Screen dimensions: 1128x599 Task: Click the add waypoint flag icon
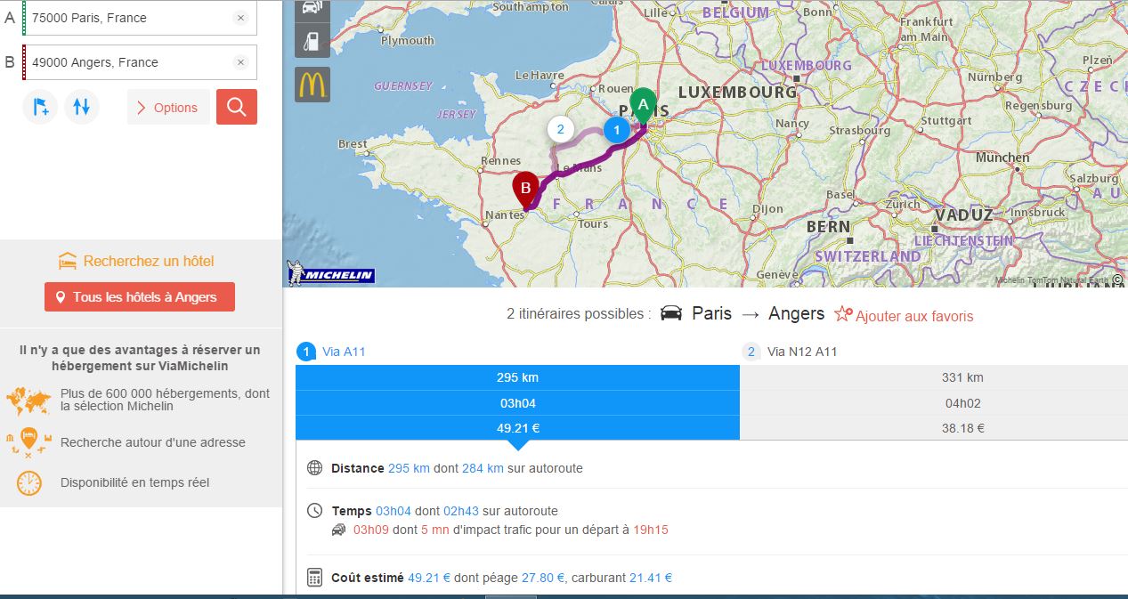point(40,108)
